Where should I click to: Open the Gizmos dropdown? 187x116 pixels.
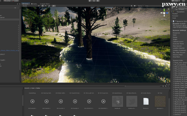(x=141, y=6)
